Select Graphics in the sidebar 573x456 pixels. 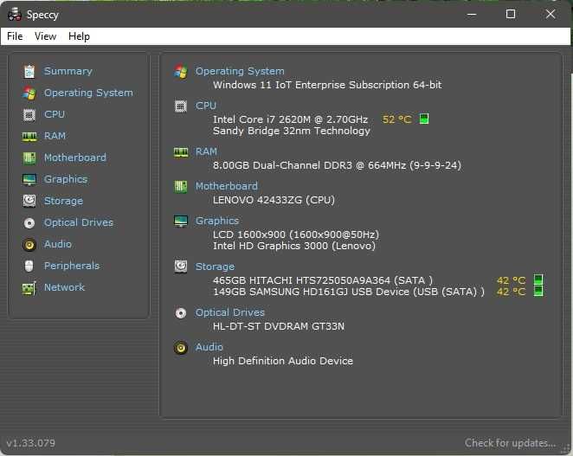click(66, 179)
